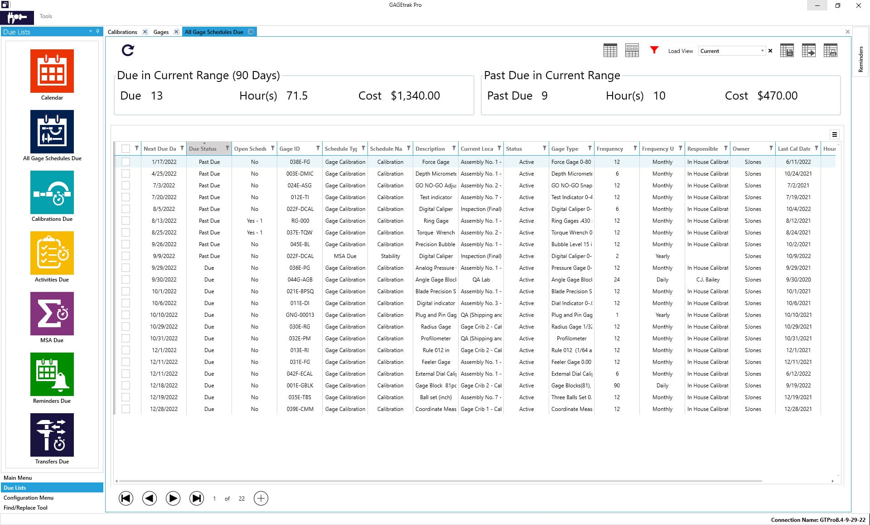Open Transfers Due from the sidebar
The width and height of the screenshot is (870, 525).
52,435
